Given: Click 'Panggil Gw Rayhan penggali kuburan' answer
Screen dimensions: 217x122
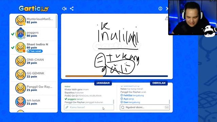Looking at the screenshot, I should (x=84, y=102).
